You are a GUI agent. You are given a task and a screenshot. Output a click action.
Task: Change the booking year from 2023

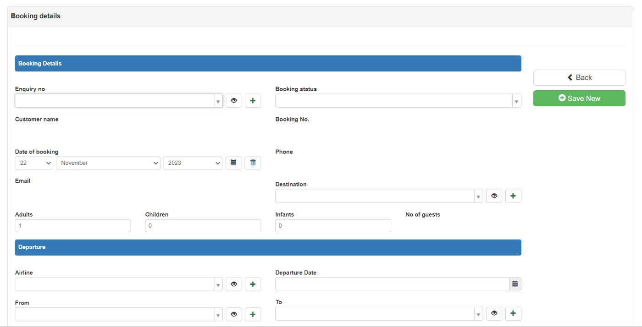(193, 163)
